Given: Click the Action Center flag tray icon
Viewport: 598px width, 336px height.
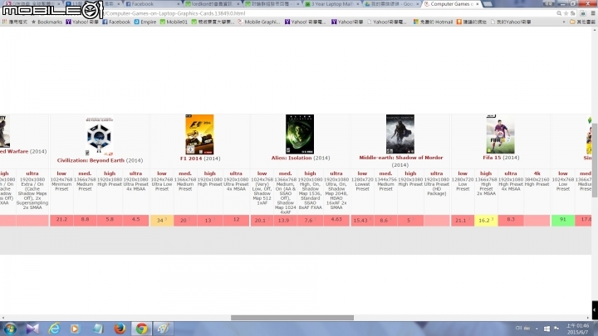Looking at the screenshot, I should click(556, 329).
